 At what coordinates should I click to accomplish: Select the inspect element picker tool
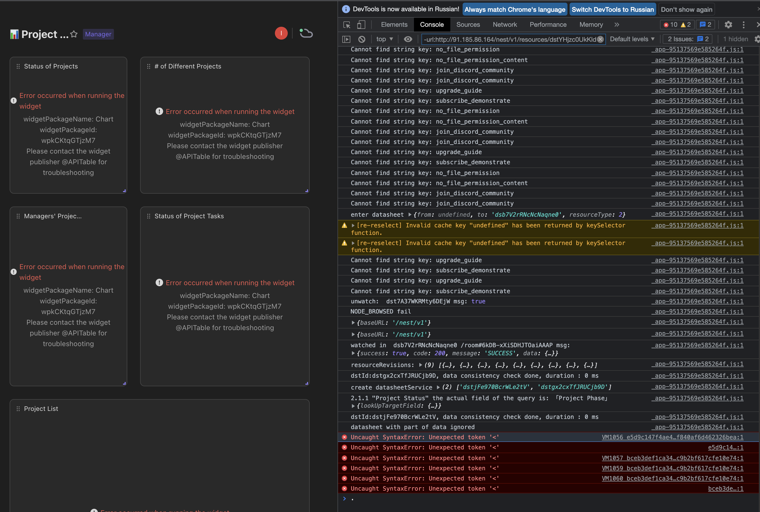tap(346, 25)
